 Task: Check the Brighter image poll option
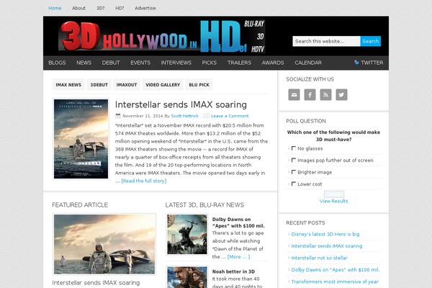pos(294,172)
